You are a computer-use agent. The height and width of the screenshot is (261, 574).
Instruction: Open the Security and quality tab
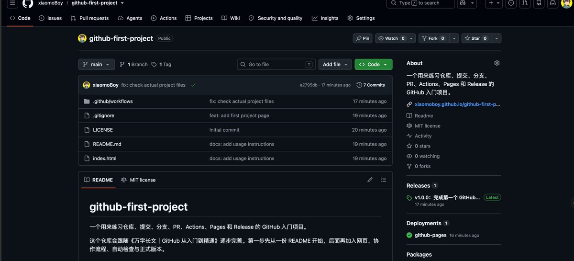click(276, 18)
